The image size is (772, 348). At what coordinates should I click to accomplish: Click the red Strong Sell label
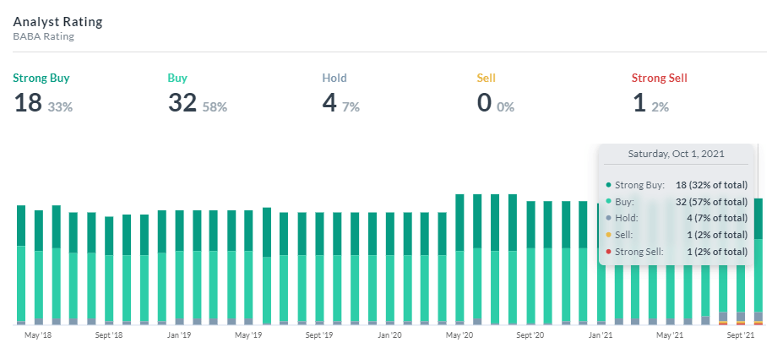pos(661,79)
